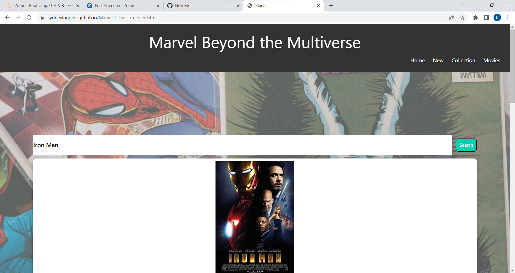This screenshot has height=273, width=515.
Task: Click the site security lock icon
Action: 42,18
